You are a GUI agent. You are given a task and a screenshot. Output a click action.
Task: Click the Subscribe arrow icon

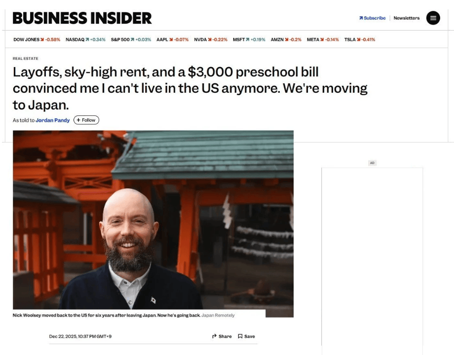point(361,18)
